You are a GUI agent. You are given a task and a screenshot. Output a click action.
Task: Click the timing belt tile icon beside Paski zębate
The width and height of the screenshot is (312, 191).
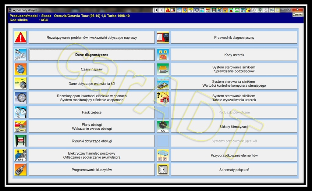20,112
